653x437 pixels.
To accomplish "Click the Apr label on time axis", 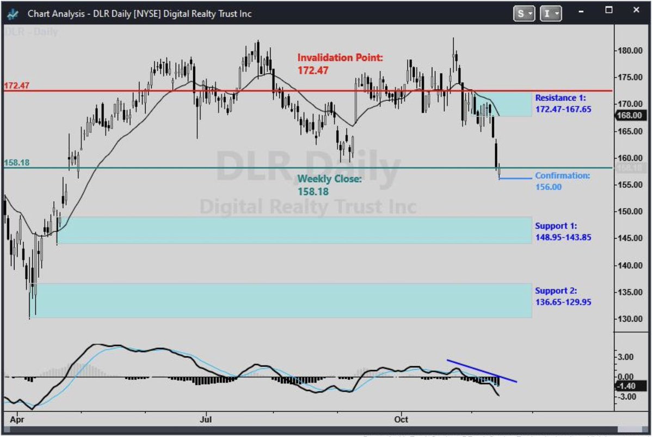I will point(17,420).
